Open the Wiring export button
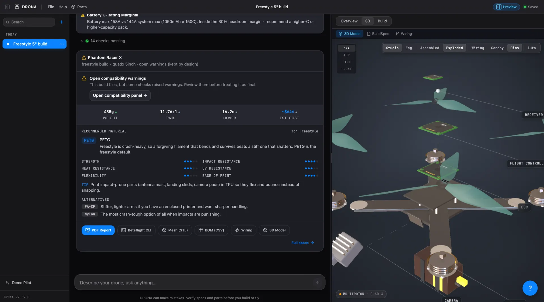 click(244, 230)
